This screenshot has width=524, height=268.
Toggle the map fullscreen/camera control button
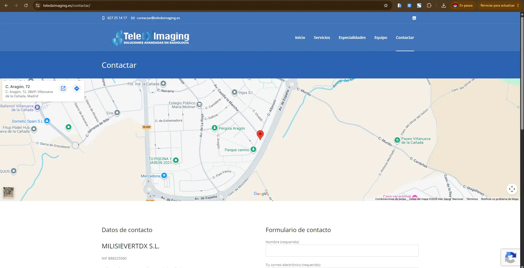click(512, 189)
